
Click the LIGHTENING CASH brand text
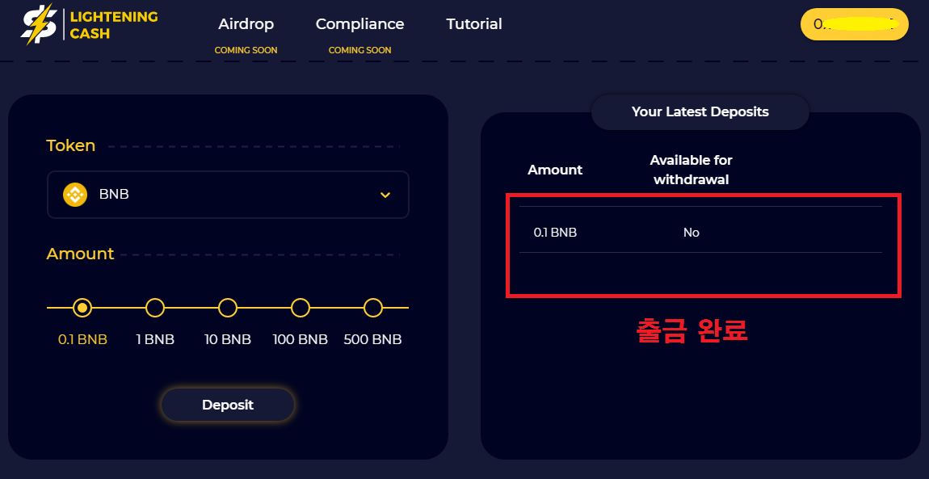[x=114, y=26]
